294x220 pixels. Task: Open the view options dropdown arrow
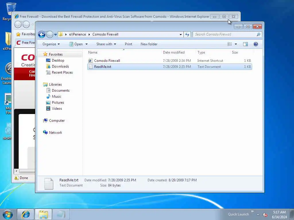tap(236, 44)
